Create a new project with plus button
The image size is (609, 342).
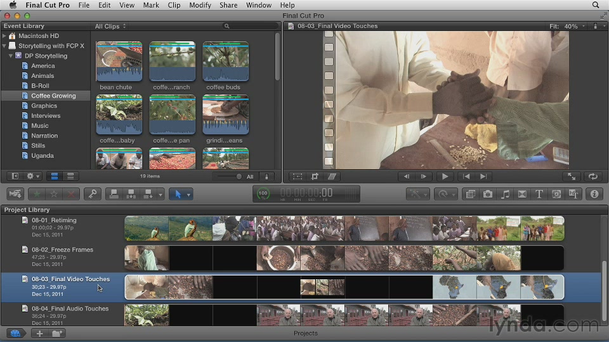click(39, 334)
